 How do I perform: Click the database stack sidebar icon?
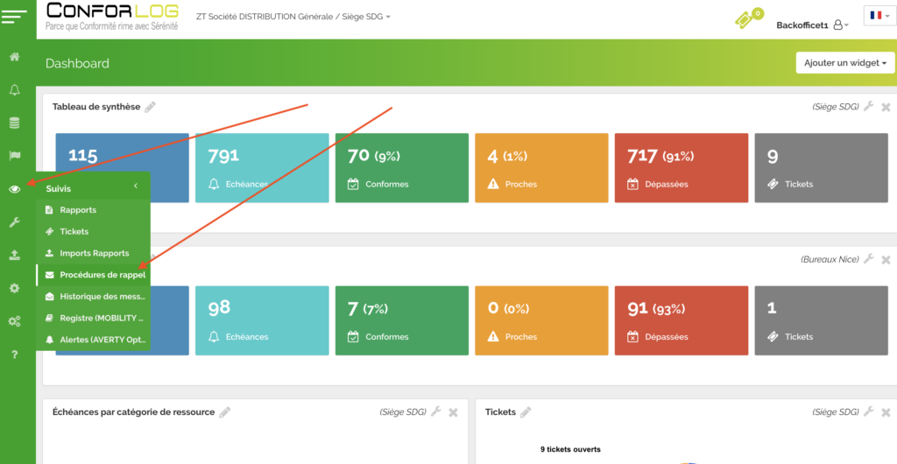[14, 123]
